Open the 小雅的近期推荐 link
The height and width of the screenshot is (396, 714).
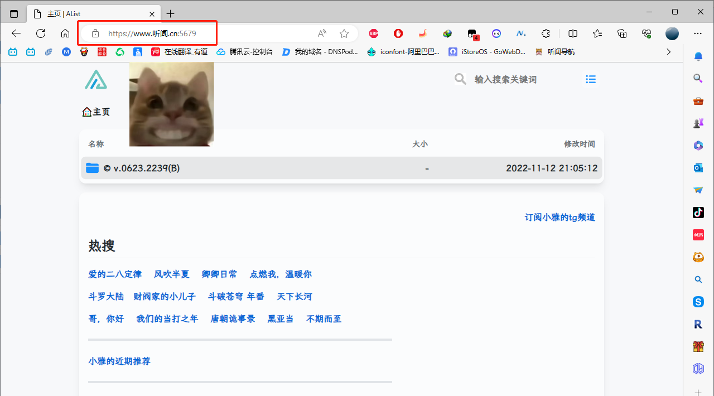coord(119,361)
